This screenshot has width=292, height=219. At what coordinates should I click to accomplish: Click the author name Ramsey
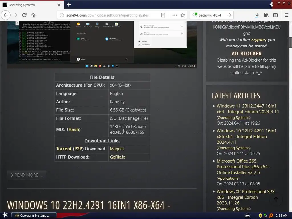pyautogui.click(x=117, y=102)
